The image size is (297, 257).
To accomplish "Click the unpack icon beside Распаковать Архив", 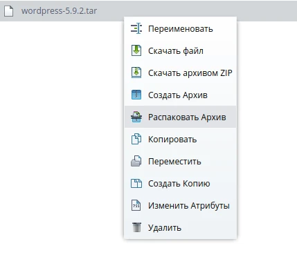I will tap(136, 117).
